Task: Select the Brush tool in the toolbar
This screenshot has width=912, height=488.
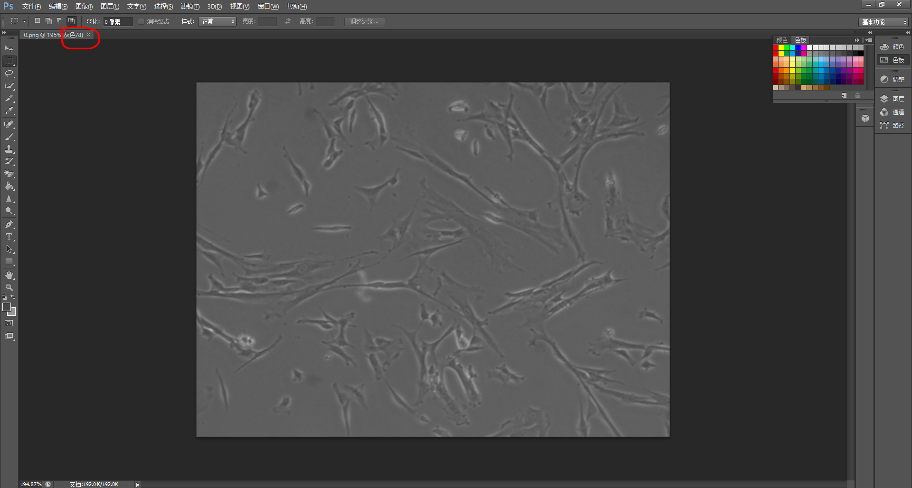Action: pyautogui.click(x=9, y=137)
